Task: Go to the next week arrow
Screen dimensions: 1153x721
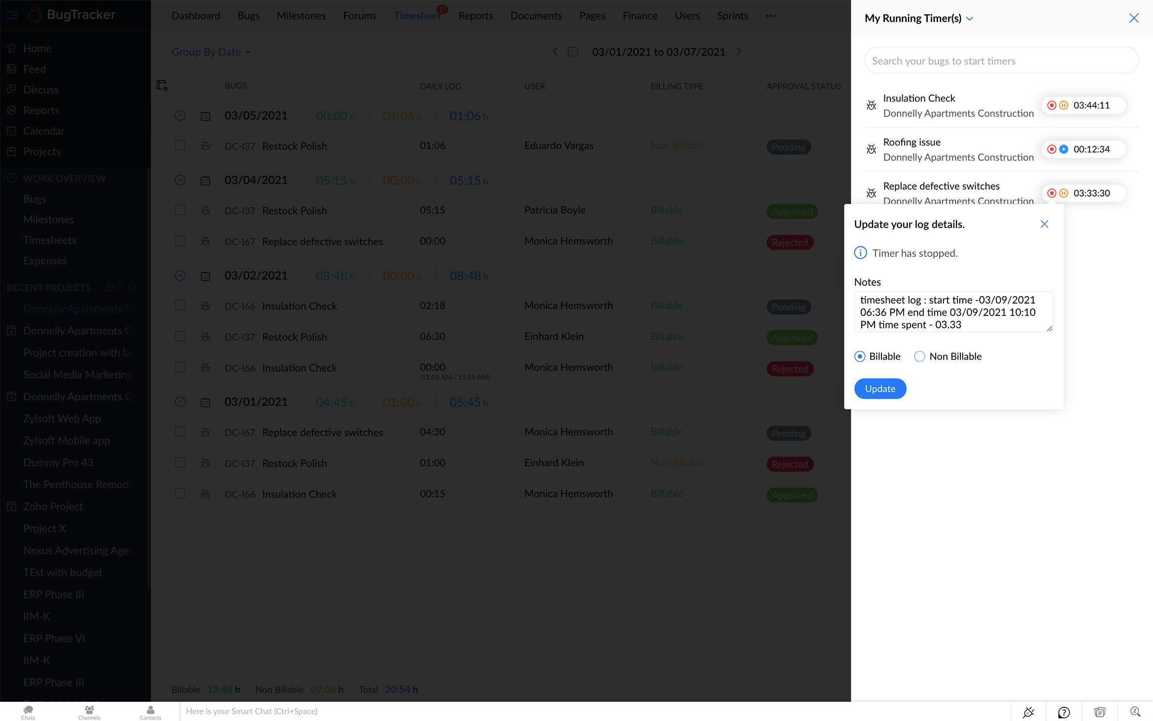Action: coord(738,51)
